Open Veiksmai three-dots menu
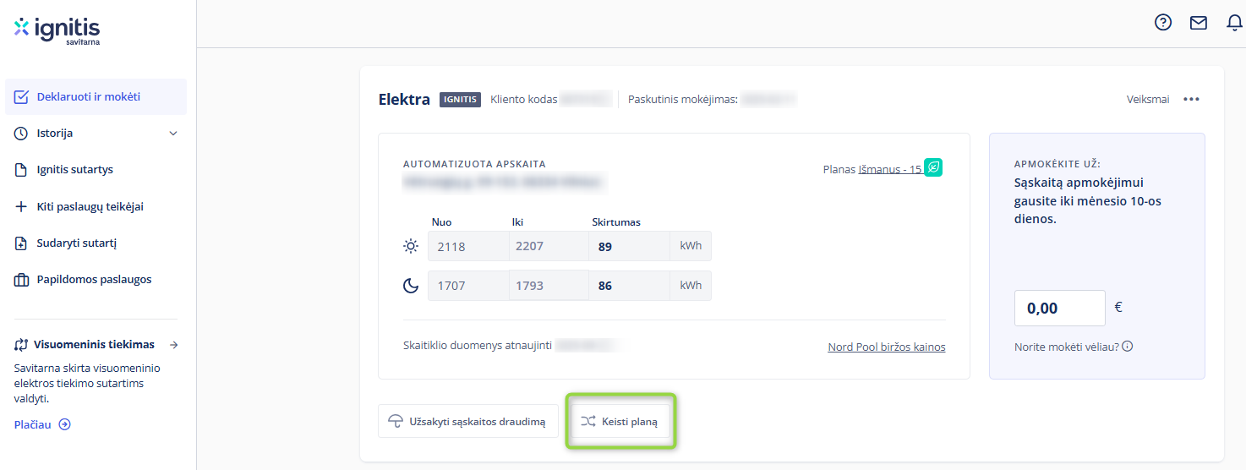Screen dimensions: 1246x470 pos(1191,99)
